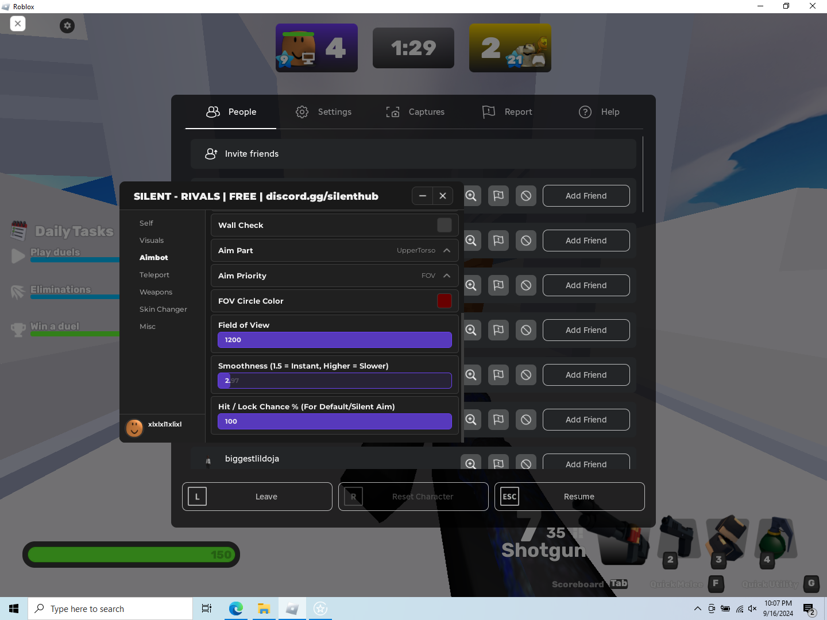Image resolution: width=827 pixels, height=620 pixels.
Task: Close the Roblox menu with the X icon
Action: 18,24
